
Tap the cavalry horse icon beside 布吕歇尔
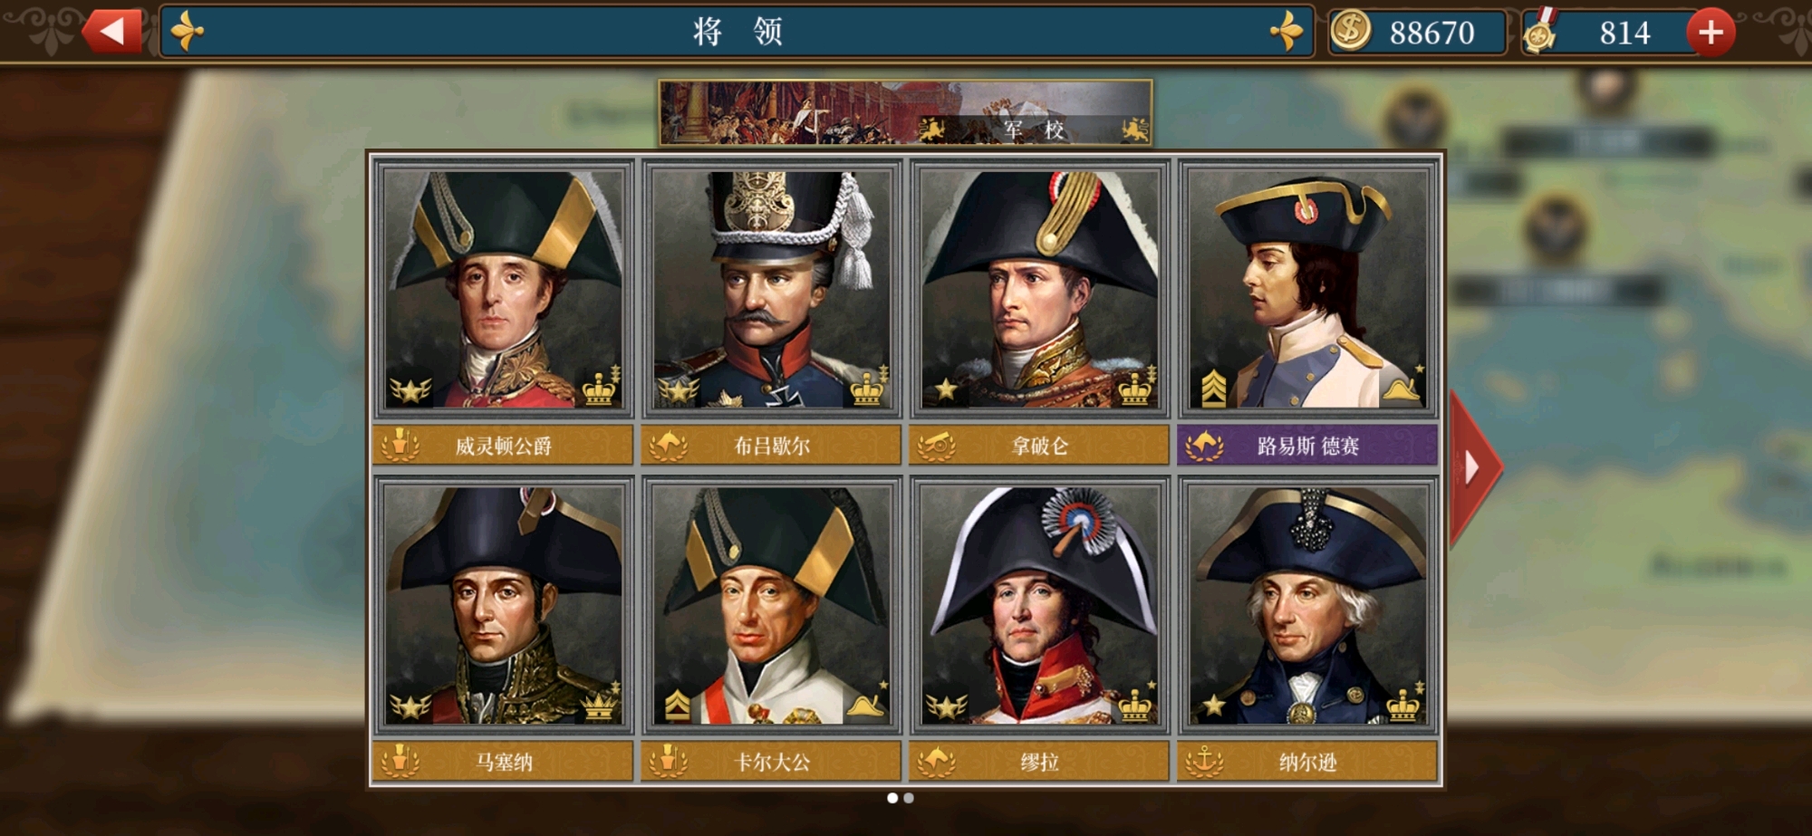(668, 445)
